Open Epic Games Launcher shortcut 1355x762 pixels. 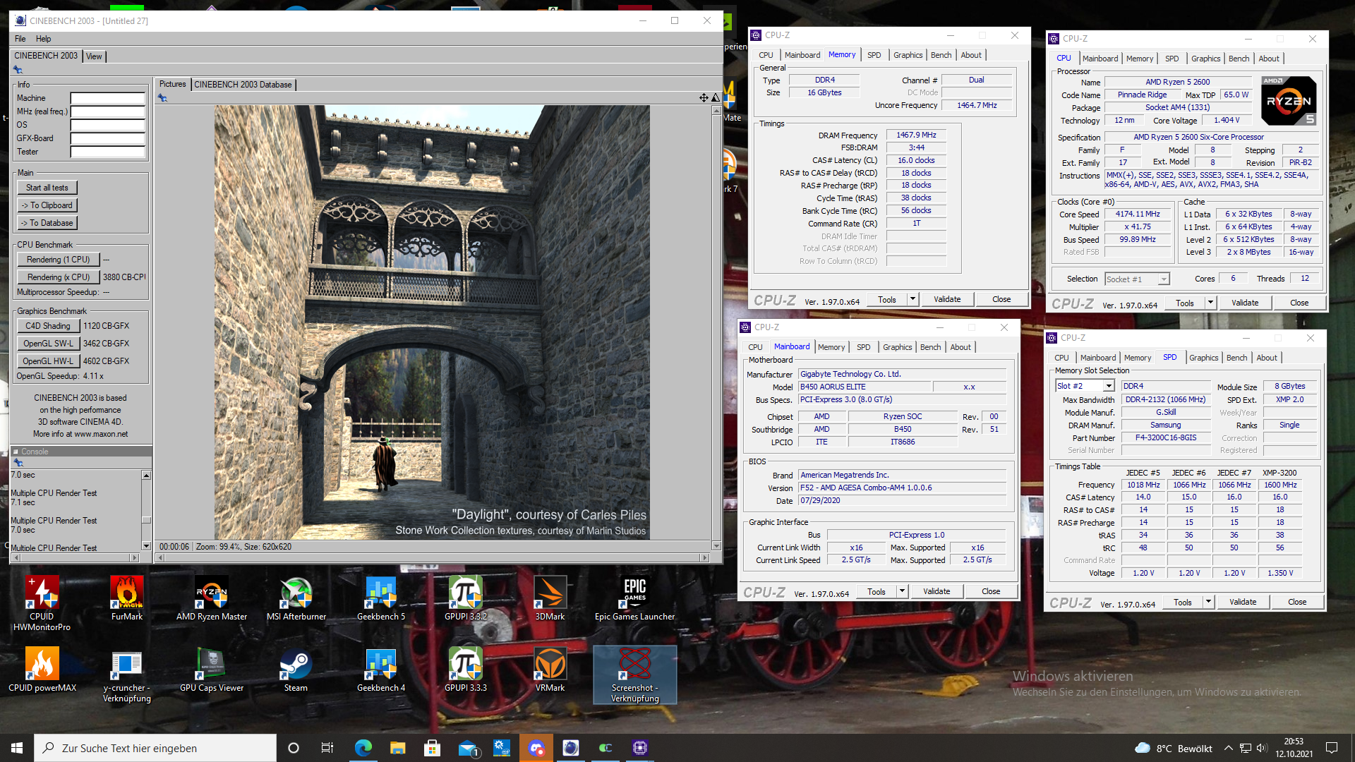coord(634,598)
